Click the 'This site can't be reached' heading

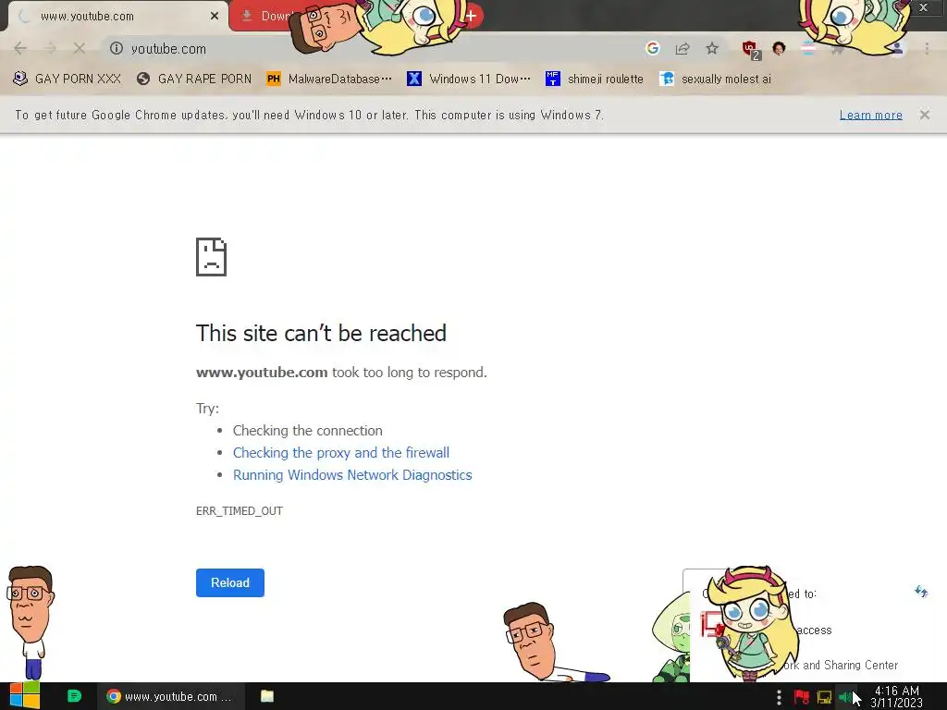click(x=321, y=333)
